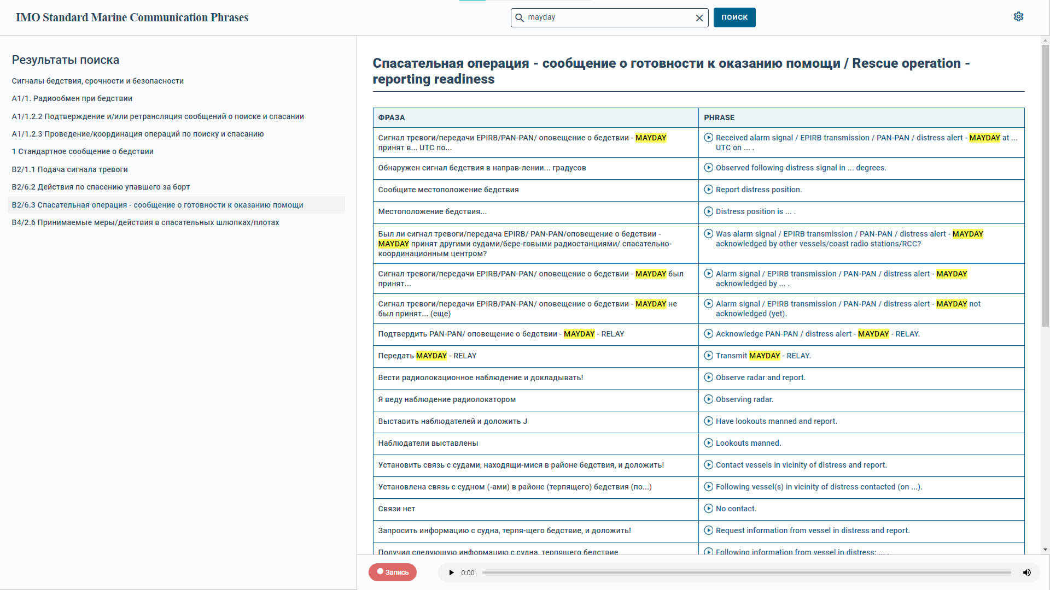Play audio for 'Was alarm signal' phrase

tap(709, 234)
